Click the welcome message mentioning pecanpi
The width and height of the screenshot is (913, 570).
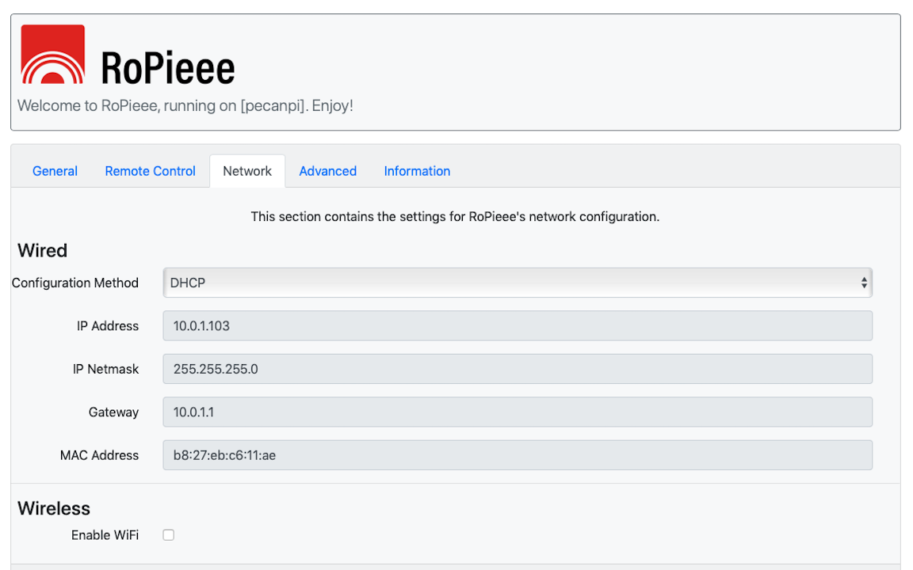(185, 105)
